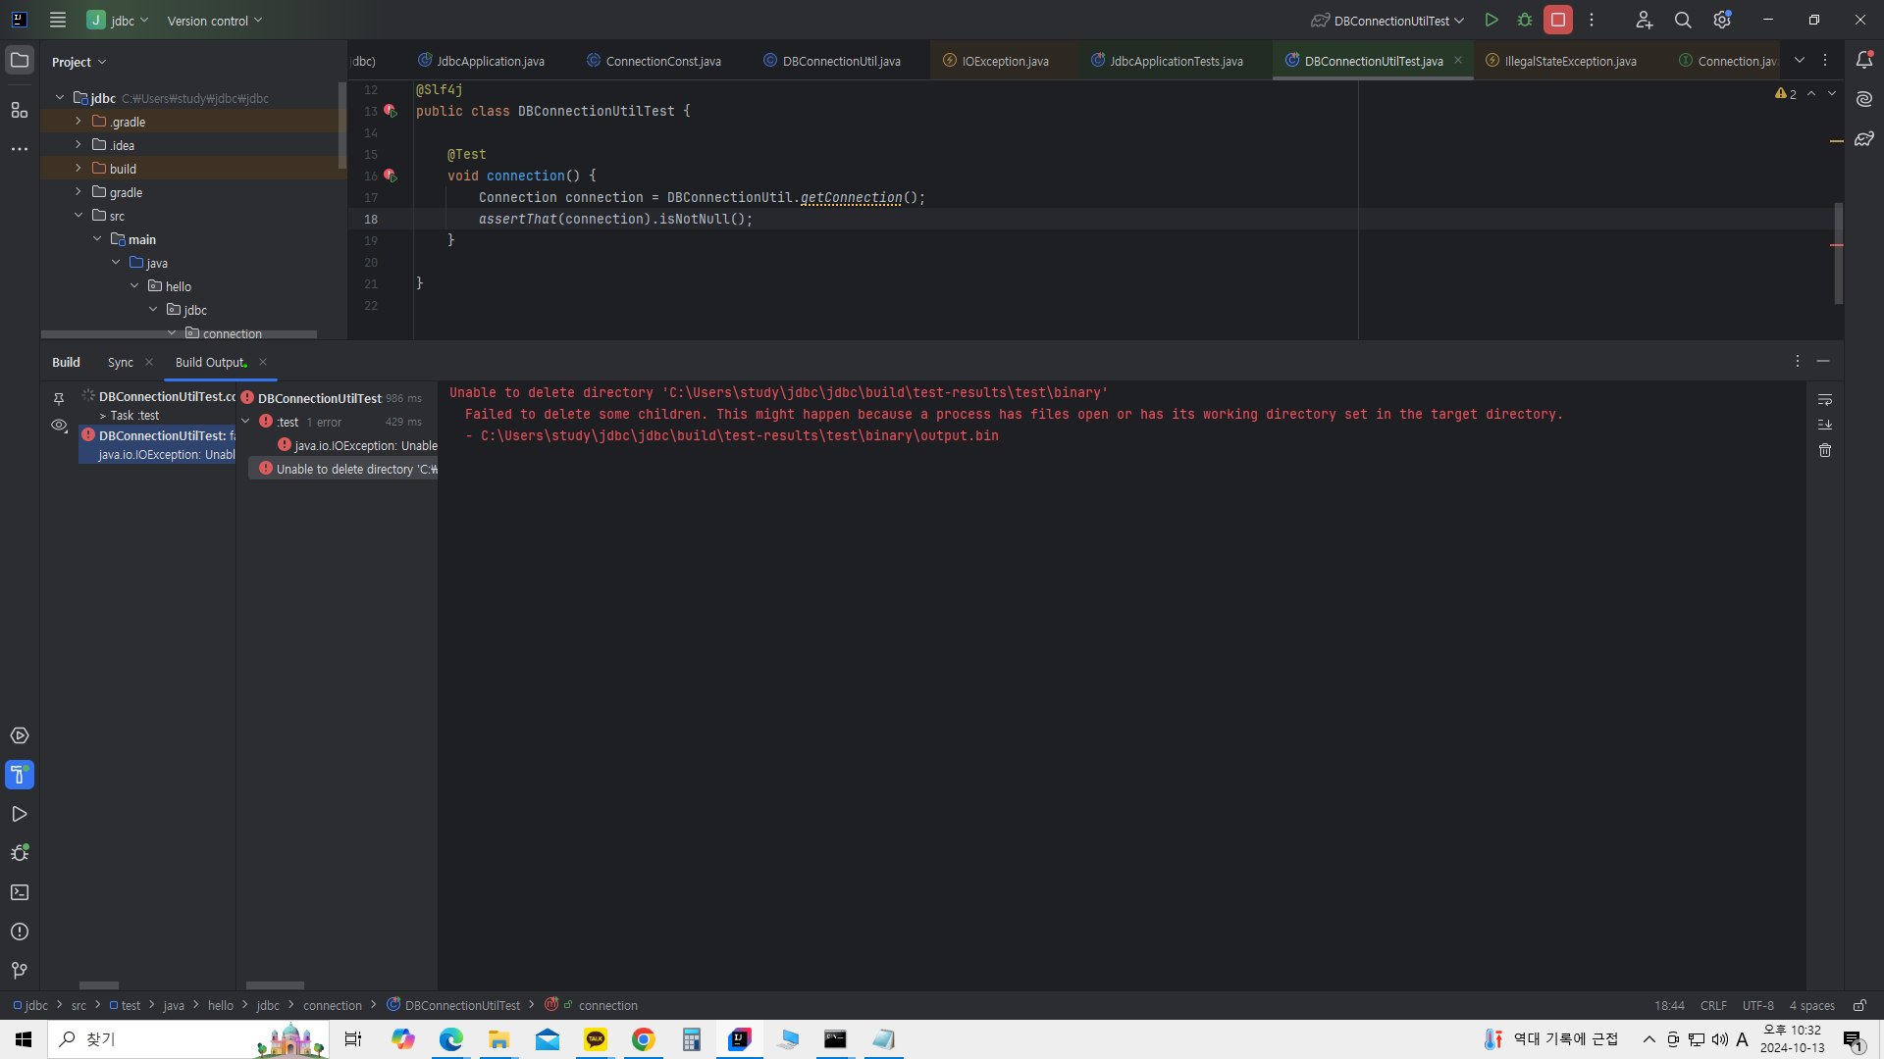Collapse the src folder

(x=78, y=216)
